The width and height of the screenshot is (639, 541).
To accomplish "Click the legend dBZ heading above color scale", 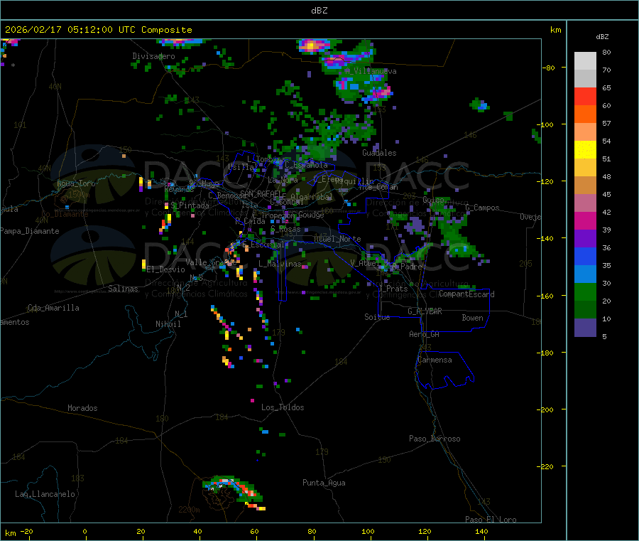I will point(602,37).
